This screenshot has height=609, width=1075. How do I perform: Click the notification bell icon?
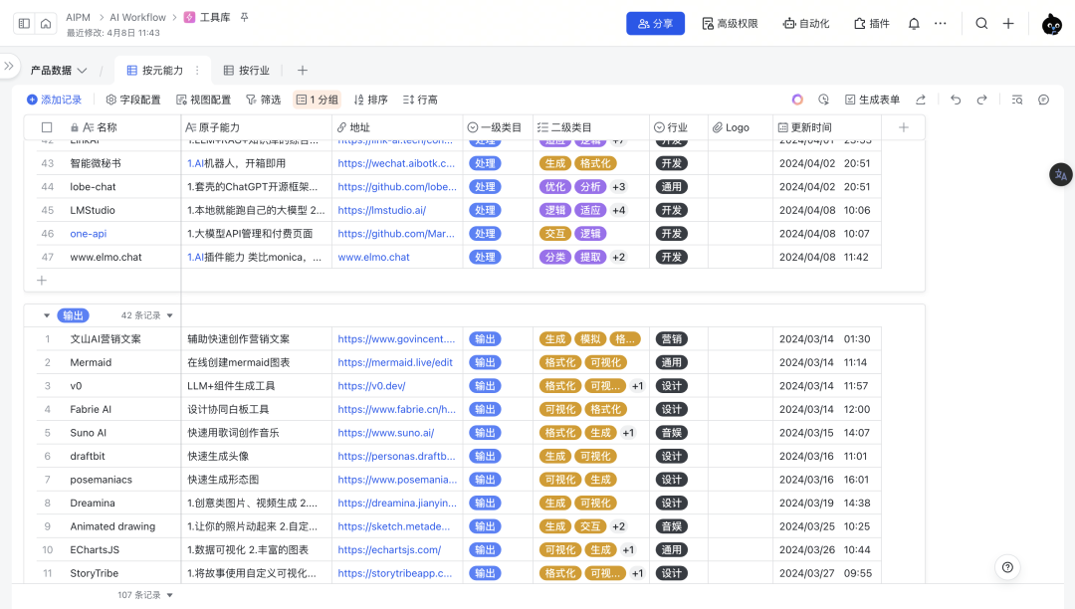tap(914, 24)
